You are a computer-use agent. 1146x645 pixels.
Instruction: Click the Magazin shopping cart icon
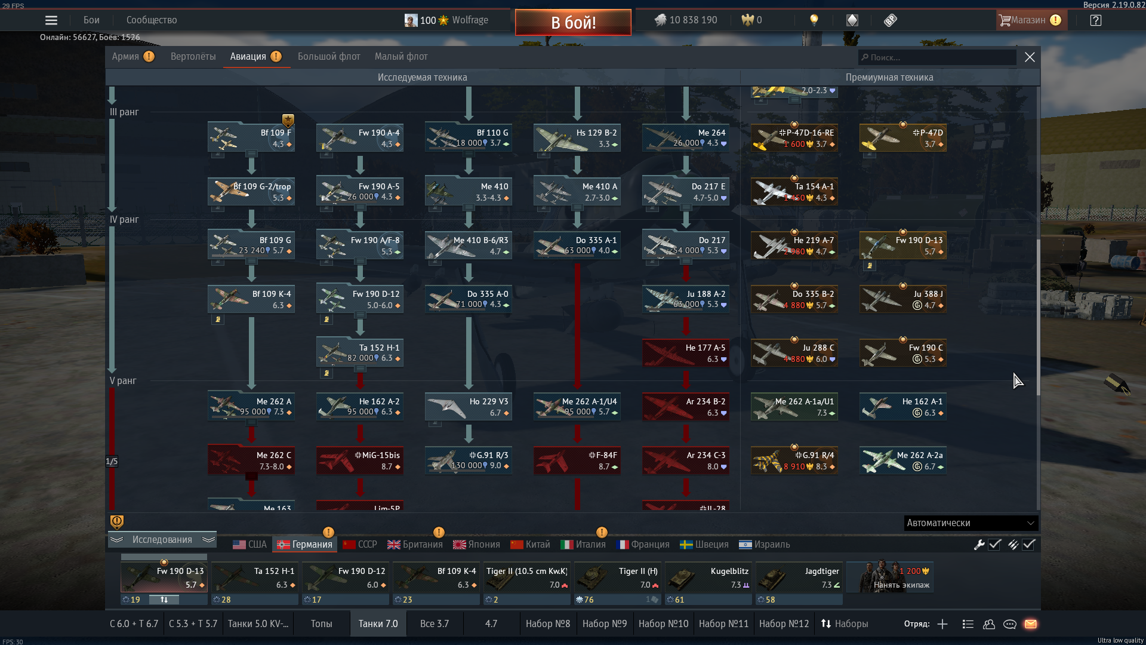(x=1005, y=20)
